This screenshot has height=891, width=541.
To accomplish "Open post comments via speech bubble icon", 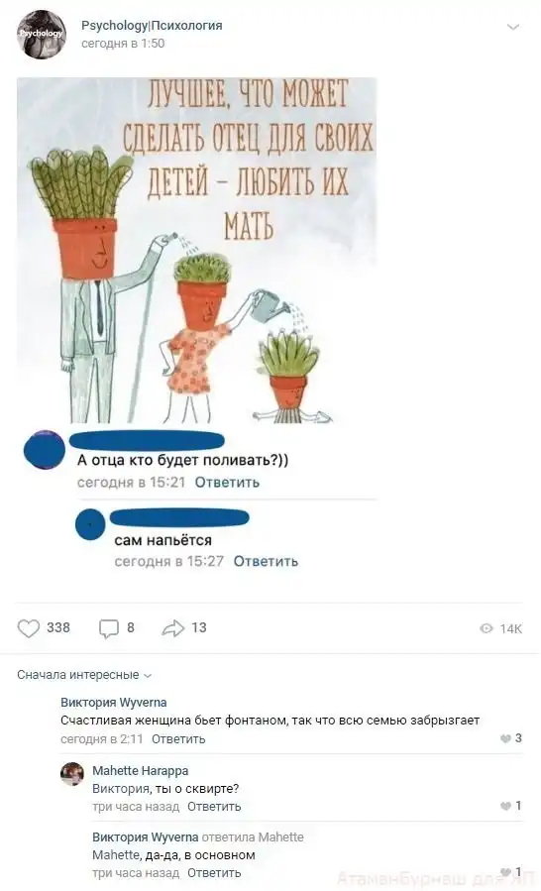I will (x=109, y=628).
